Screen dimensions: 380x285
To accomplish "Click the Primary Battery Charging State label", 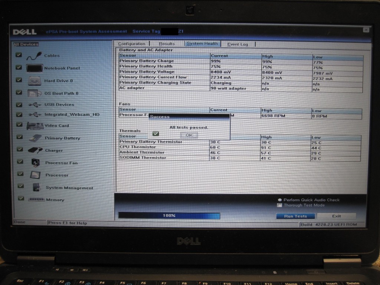I will tap(155, 82).
